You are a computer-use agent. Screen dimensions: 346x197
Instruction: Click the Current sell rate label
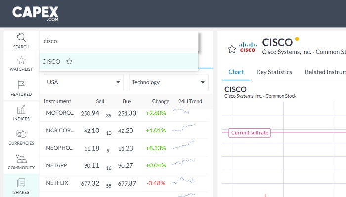tap(250, 133)
